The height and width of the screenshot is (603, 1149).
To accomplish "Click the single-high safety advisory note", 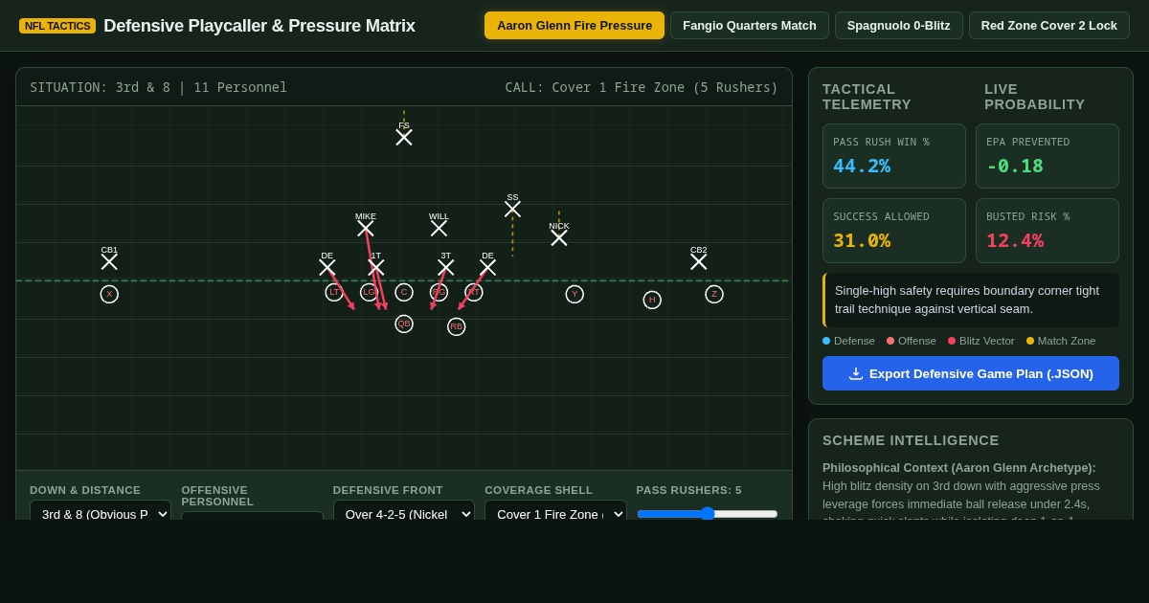I will coord(971,300).
